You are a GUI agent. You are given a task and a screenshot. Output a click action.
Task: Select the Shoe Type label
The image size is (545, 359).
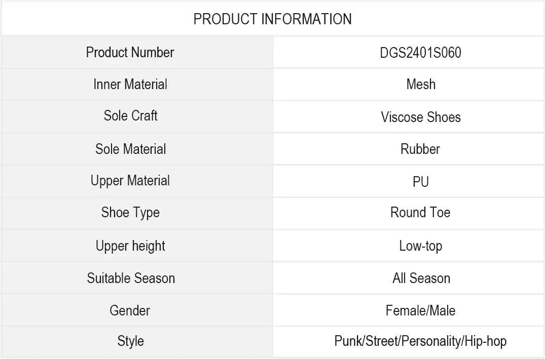click(130, 213)
